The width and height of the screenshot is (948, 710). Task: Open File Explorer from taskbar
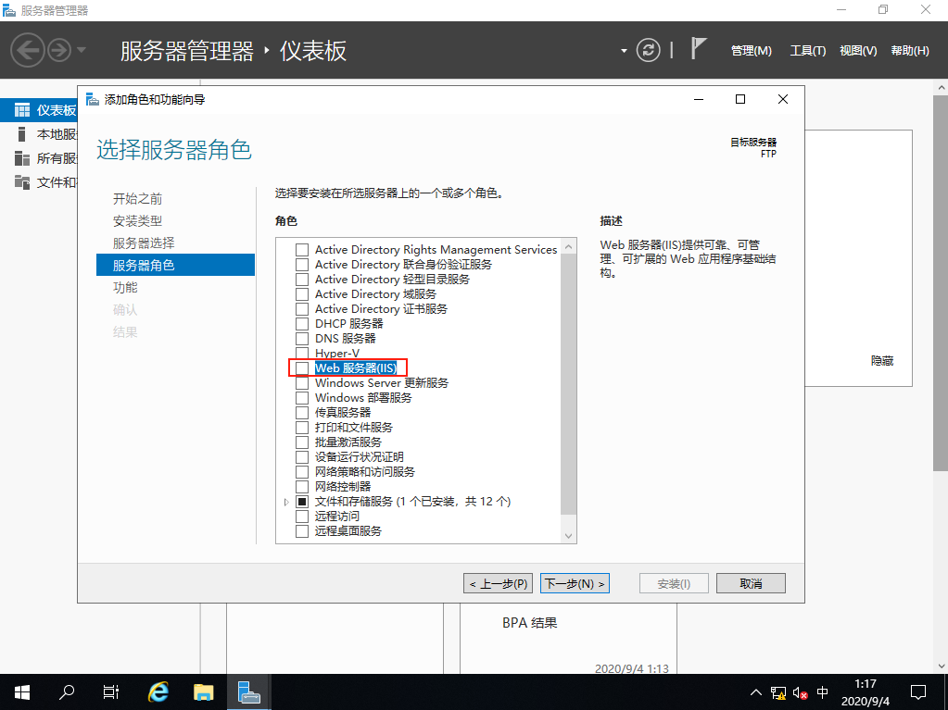pos(204,691)
